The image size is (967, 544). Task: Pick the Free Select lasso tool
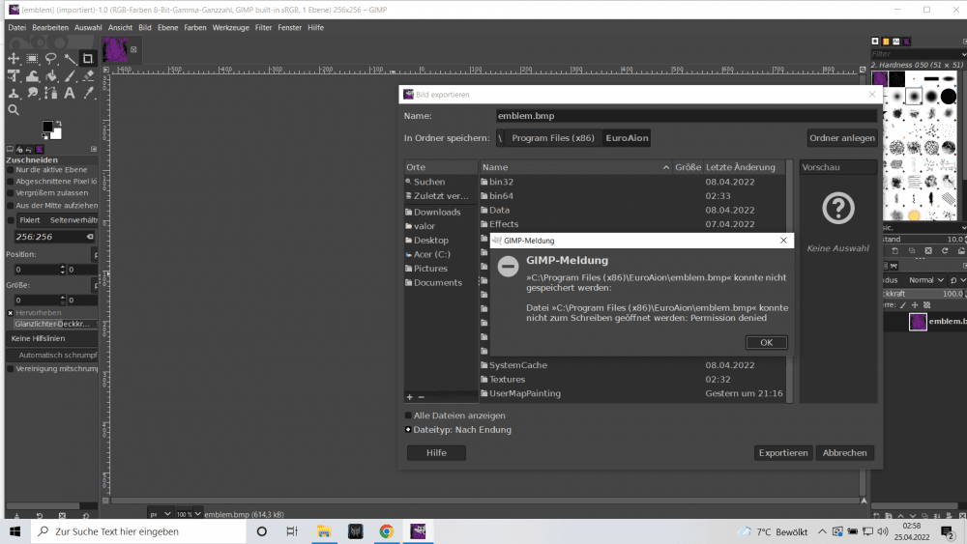tap(50, 59)
